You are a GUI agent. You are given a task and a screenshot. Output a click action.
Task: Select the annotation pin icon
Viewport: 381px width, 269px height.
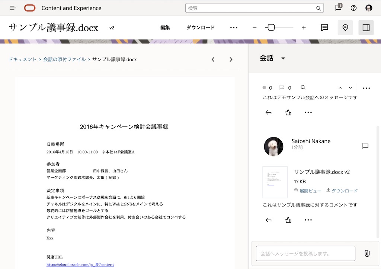coord(345,27)
